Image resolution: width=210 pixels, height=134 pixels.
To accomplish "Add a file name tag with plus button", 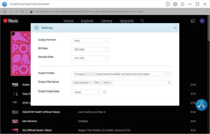I will pyautogui.click(x=169, y=83).
